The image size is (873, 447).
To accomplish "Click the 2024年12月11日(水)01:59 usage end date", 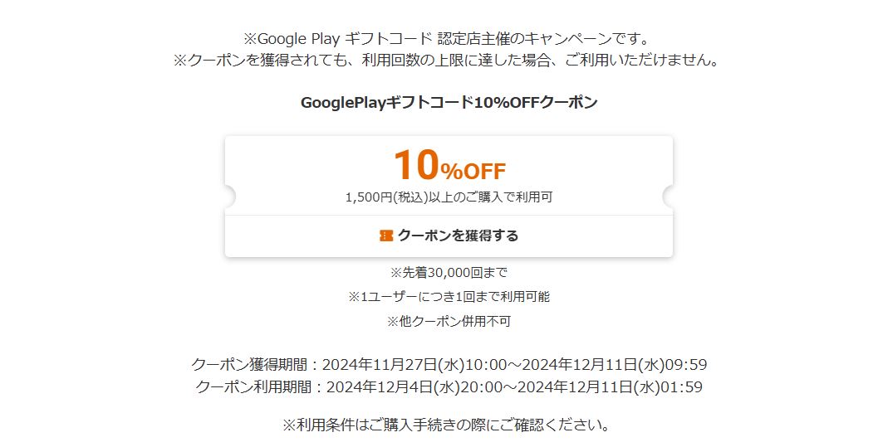I will click(x=615, y=386).
